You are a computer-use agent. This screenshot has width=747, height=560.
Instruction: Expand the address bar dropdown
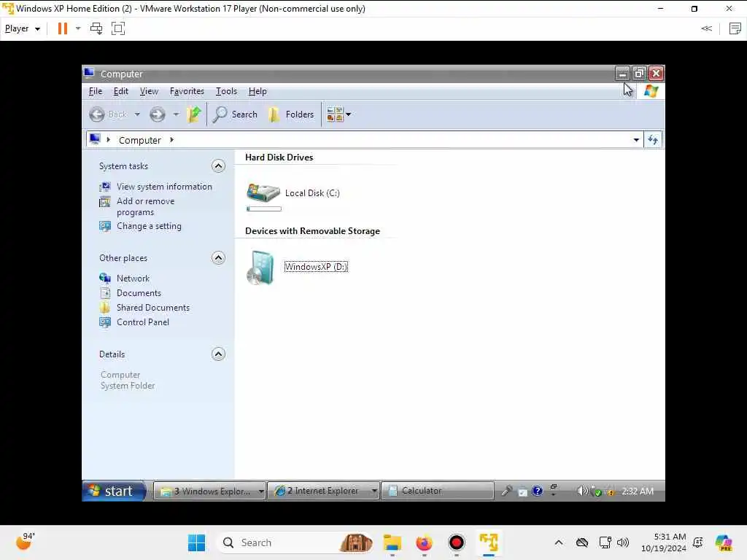636,140
